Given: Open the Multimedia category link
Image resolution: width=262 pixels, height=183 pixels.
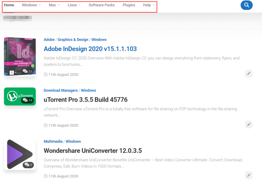Looking at the screenshot, I should [x=53, y=141].
